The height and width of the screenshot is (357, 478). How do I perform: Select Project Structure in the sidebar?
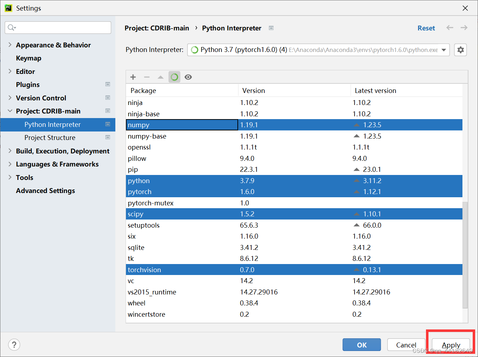(50, 137)
